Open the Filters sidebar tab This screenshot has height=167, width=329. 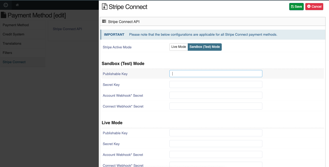[23, 53]
